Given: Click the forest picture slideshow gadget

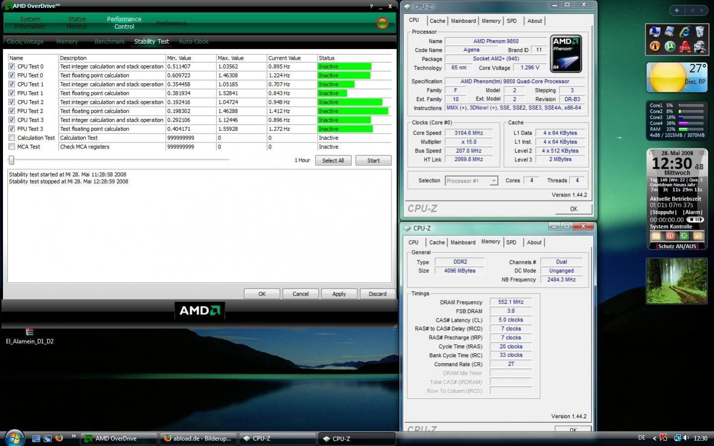Looking at the screenshot, I should point(677,281).
